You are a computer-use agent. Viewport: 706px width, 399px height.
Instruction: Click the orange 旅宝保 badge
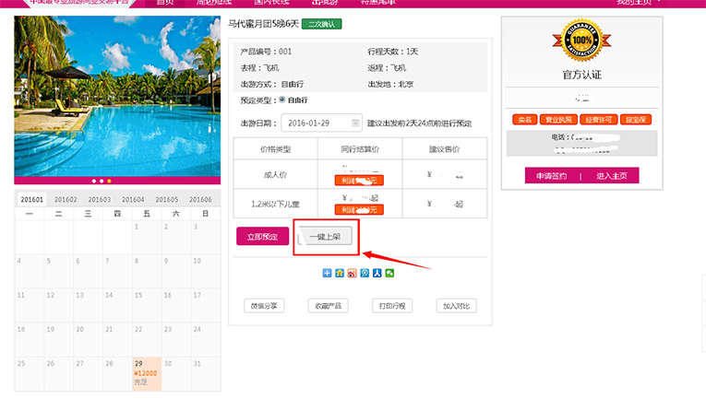point(636,120)
